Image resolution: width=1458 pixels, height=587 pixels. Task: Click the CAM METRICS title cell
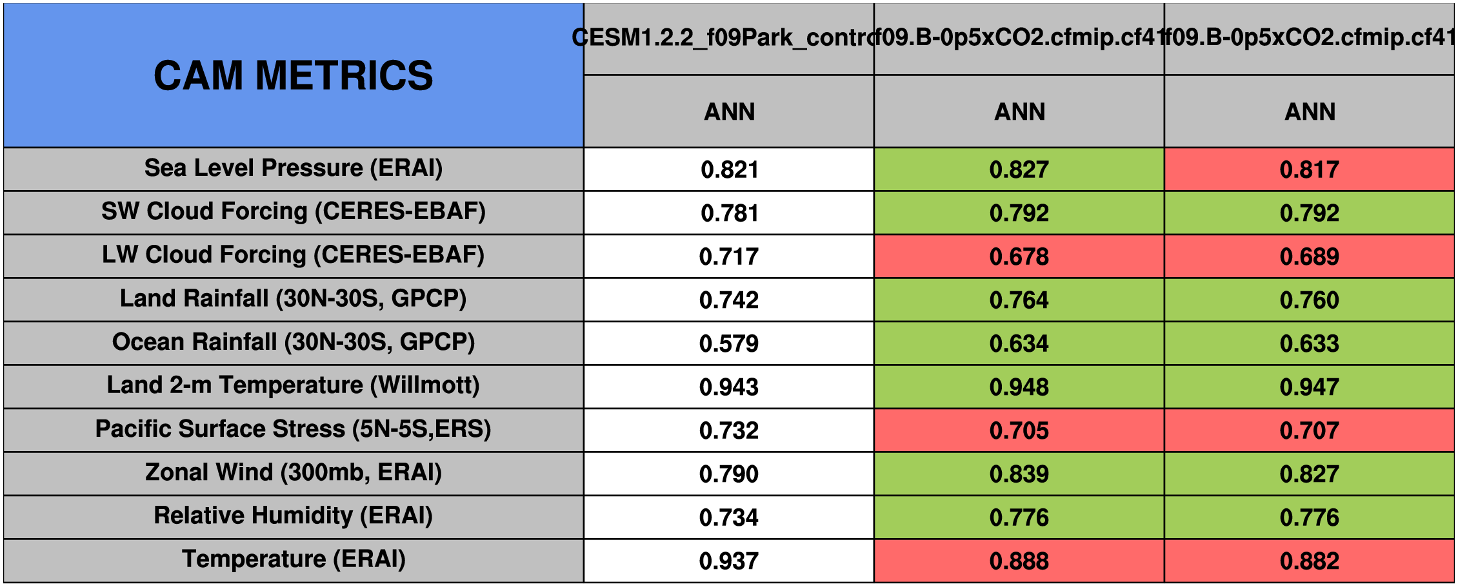pos(294,75)
